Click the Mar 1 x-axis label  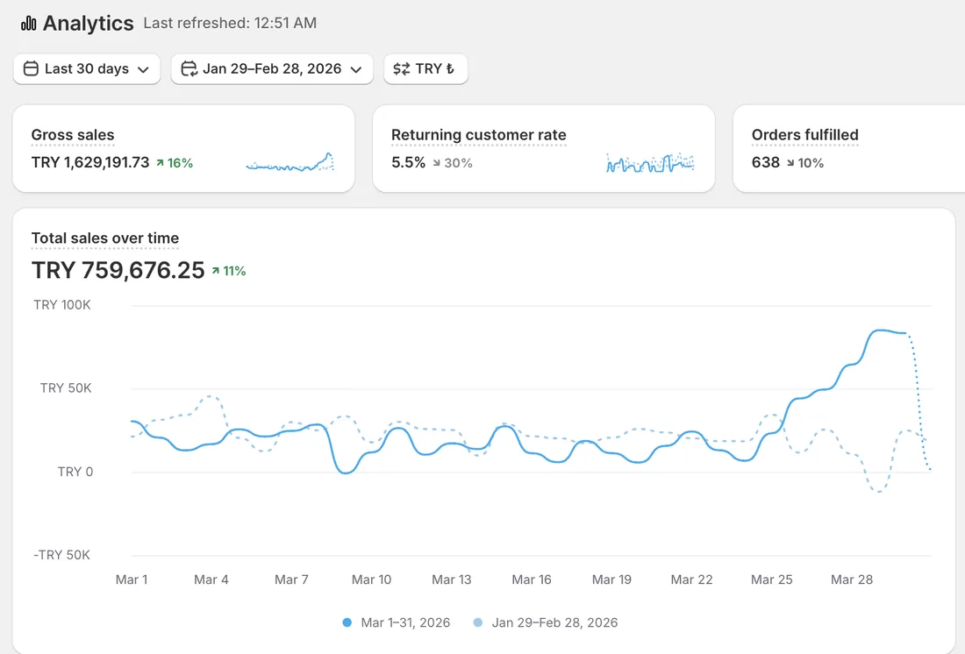coord(132,579)
